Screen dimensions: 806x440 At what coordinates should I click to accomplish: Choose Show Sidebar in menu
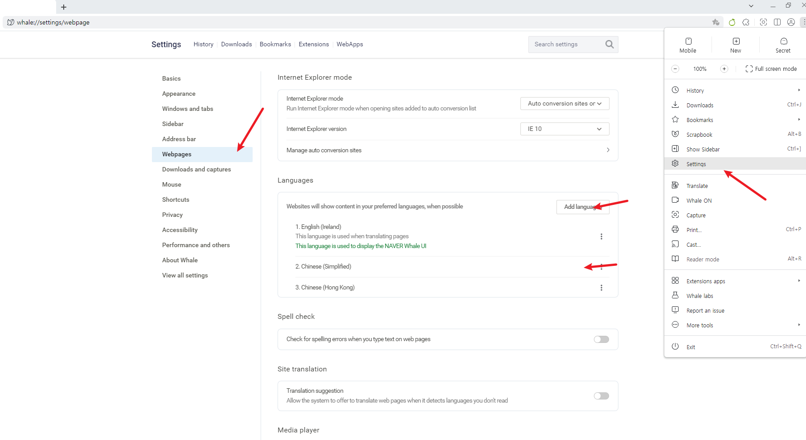click(x=735, y=149)
